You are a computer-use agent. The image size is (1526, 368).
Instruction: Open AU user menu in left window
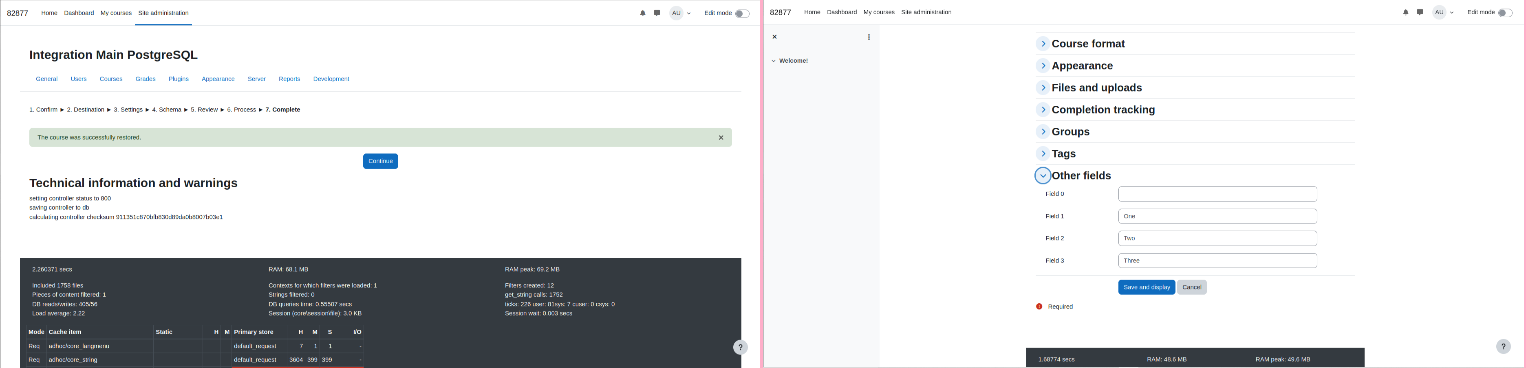[681, 13]
